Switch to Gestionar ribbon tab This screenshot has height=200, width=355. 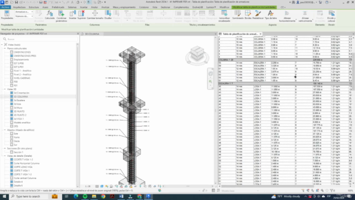[165, 7]
